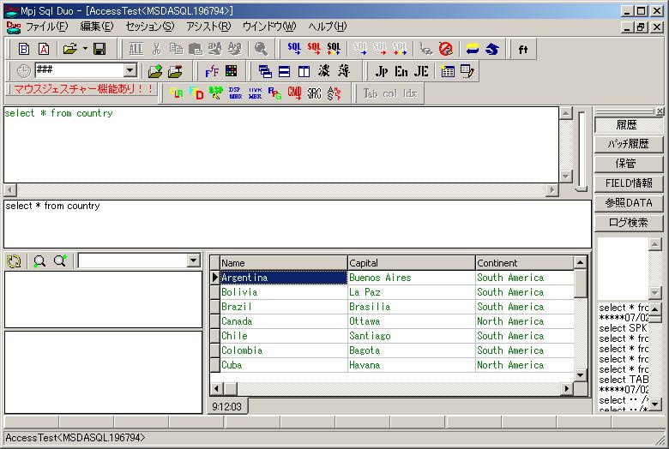
Task: Select the row selector beside Cuba
Action: (x=214, y=365)
